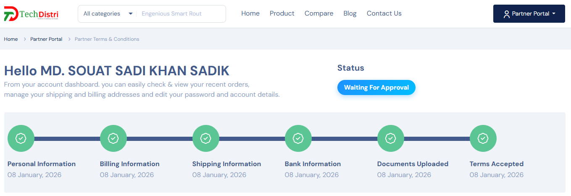
Task: Click the Documents Uploaded step checkmark icon
Action: pos(391,138)
